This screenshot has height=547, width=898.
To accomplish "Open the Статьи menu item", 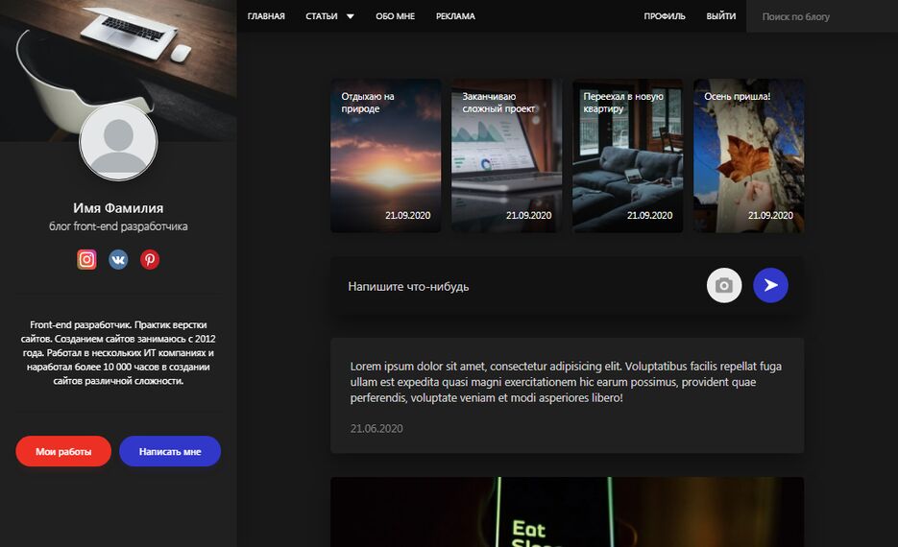I will click(x=322, y=16).
